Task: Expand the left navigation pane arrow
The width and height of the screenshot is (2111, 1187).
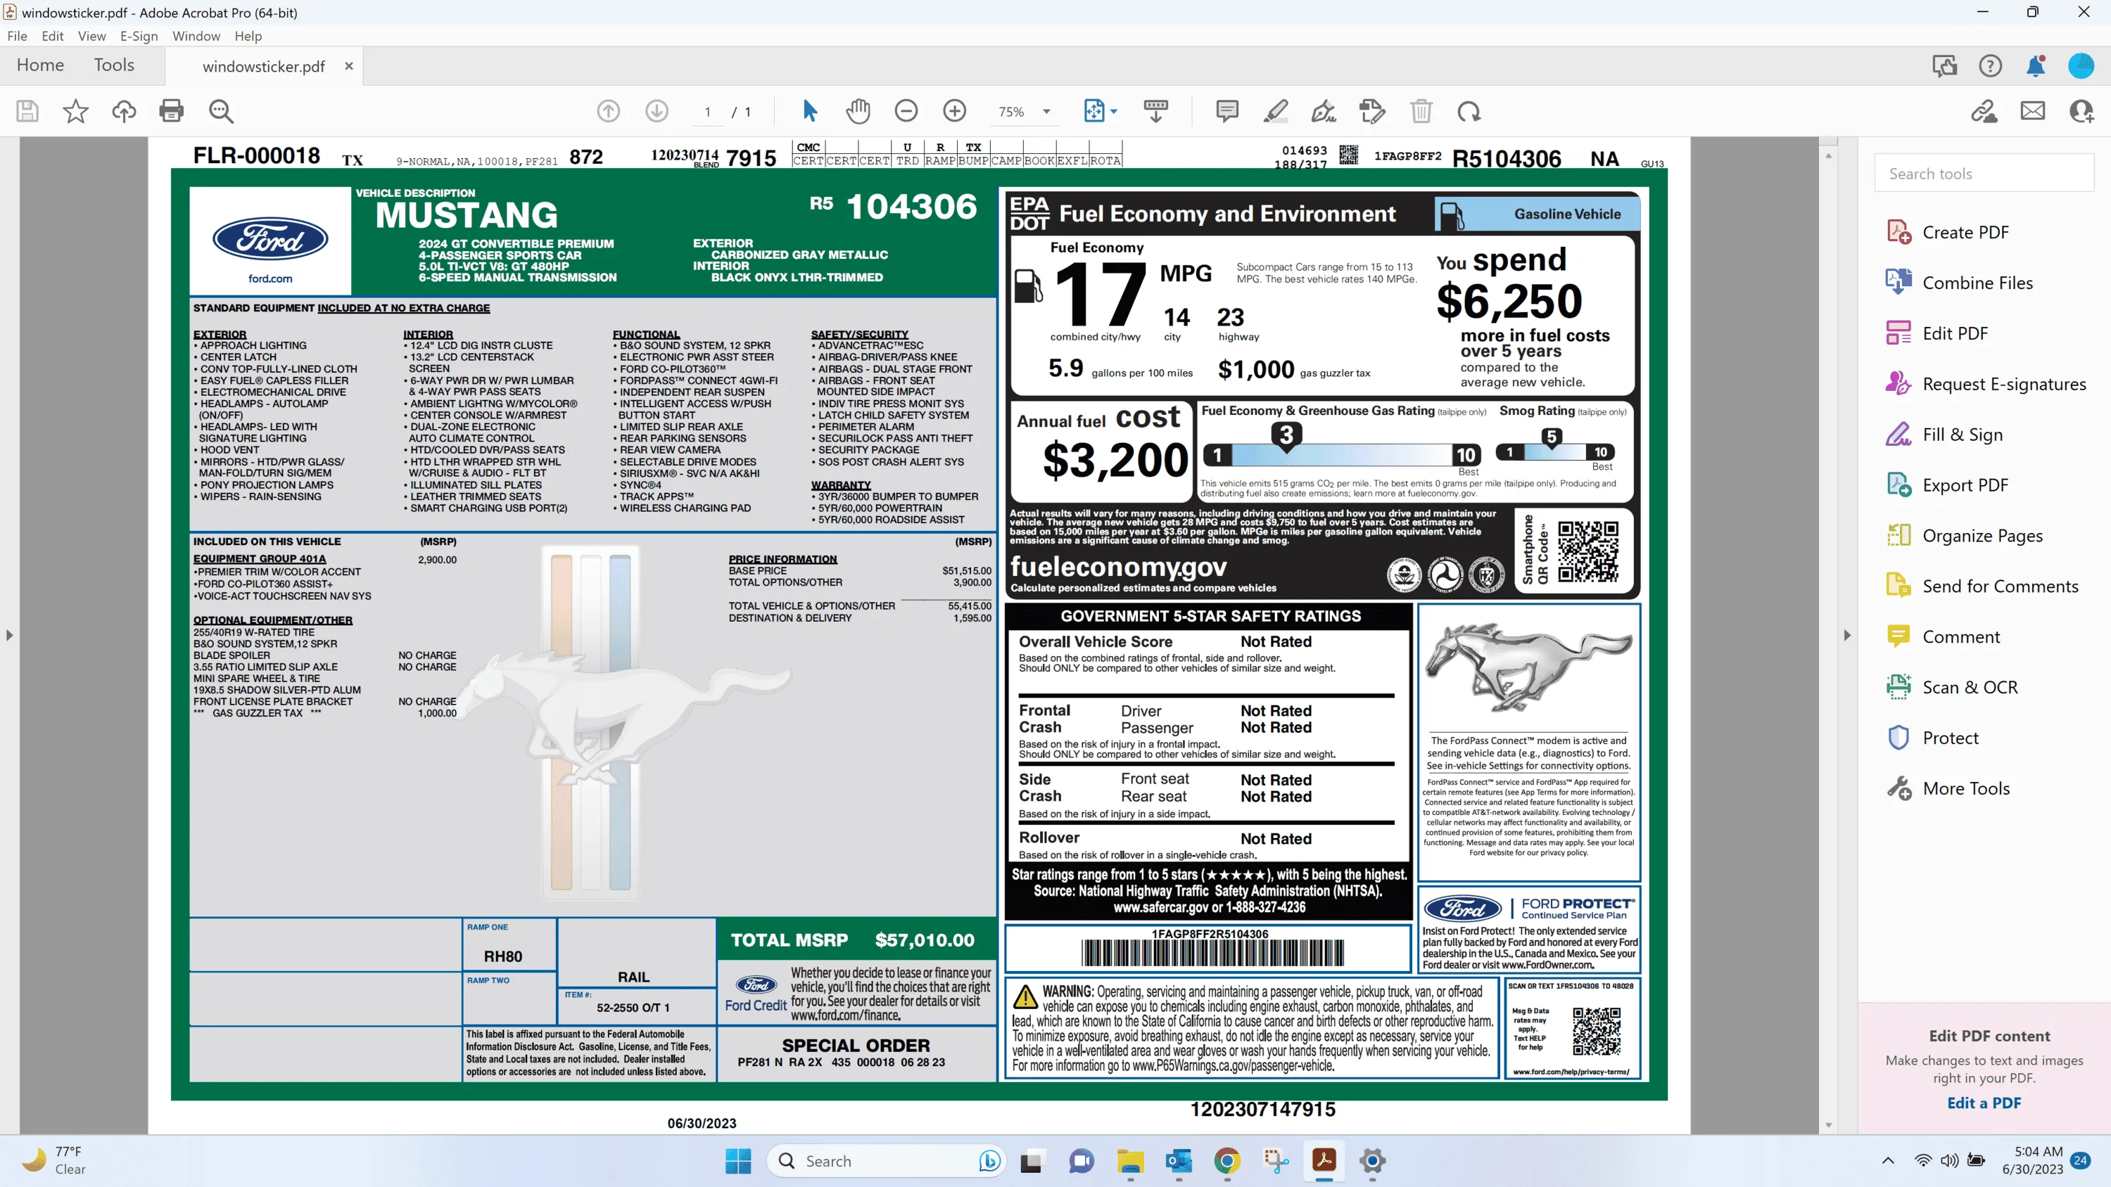Action: (x=9, y=635)
